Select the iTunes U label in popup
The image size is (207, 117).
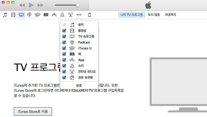click(x=85, y=48)
